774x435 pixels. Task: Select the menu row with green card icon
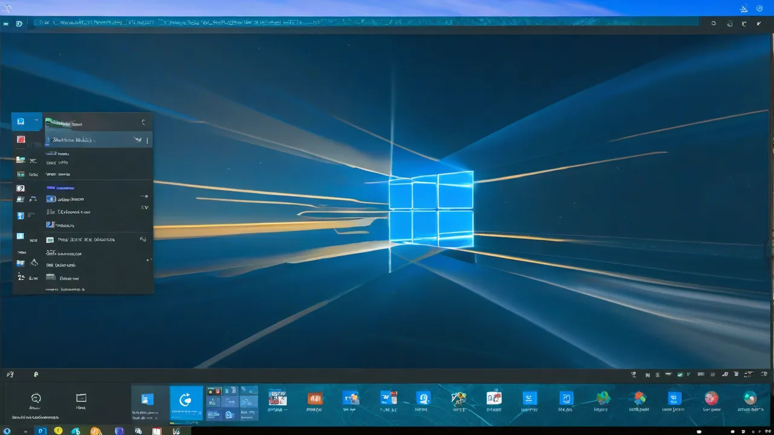pos(98,239)
